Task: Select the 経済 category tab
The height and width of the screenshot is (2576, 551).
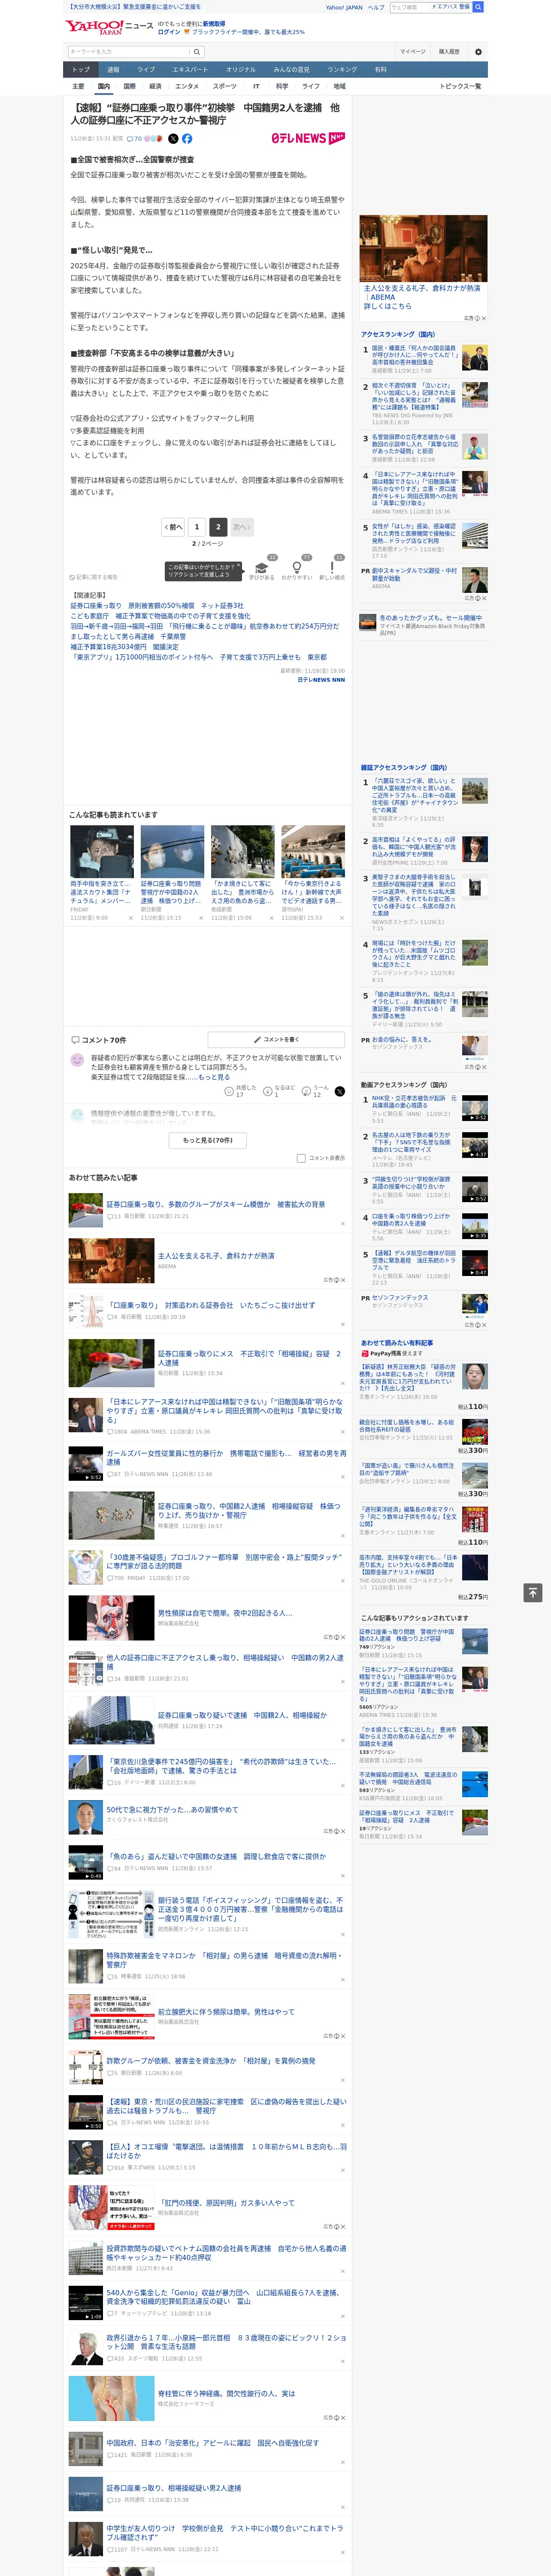Action: pyautogui.click(x=155, y=86)
